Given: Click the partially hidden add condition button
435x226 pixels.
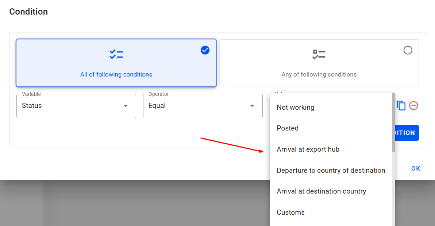Looking at the screenshot, I should pos(407,133).
